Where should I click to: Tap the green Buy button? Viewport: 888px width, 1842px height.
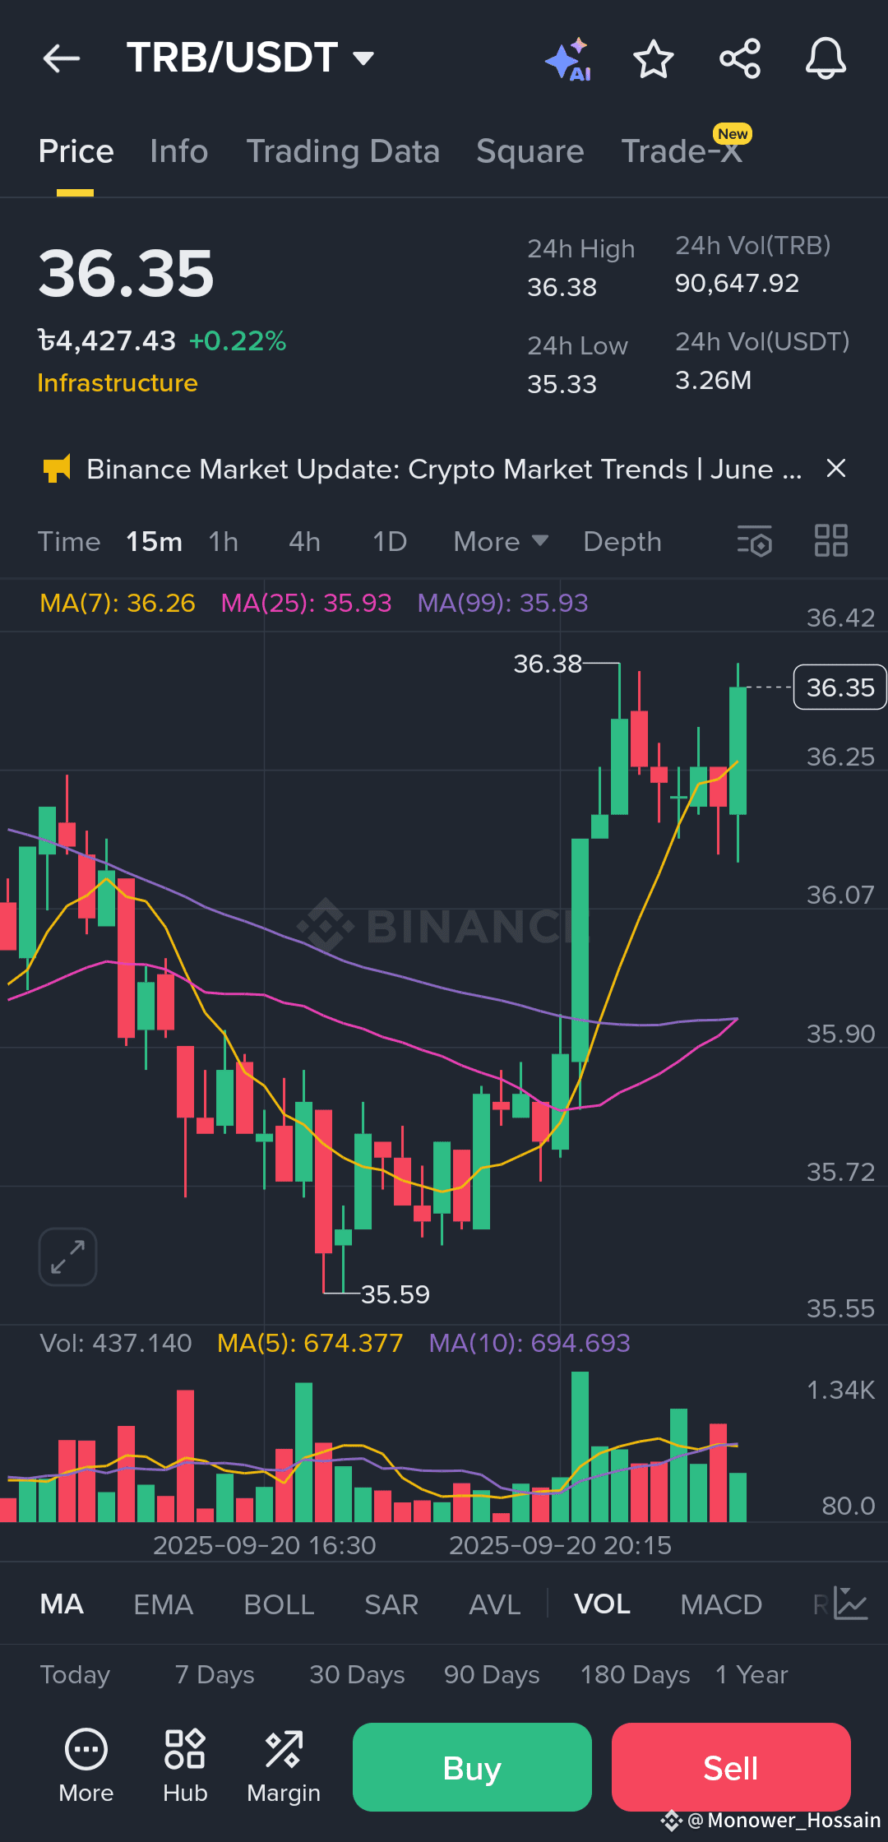point(472,1767)
